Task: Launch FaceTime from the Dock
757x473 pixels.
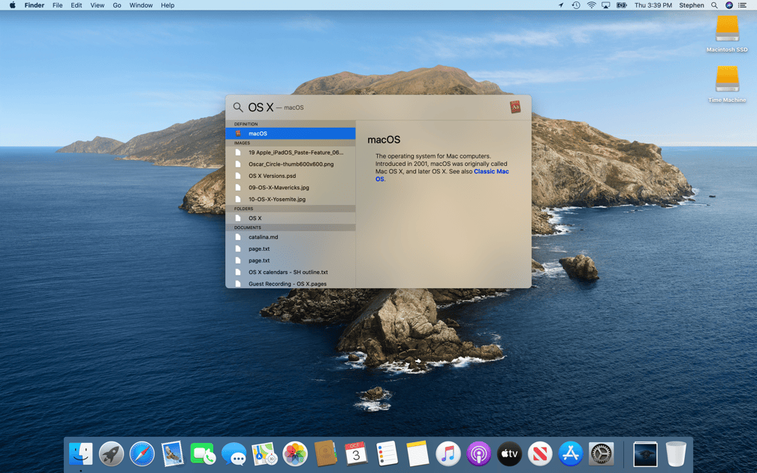Action: (x=203, y=453)
